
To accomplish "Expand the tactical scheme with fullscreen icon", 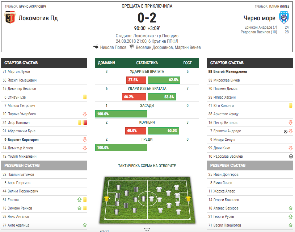I will 147,230.
